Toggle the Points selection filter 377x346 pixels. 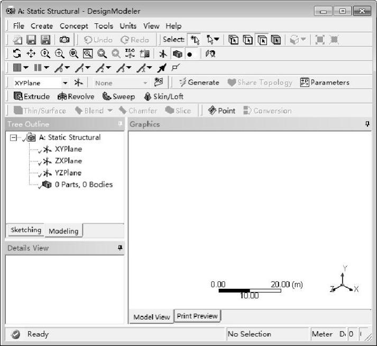click(x=233, y=40)
